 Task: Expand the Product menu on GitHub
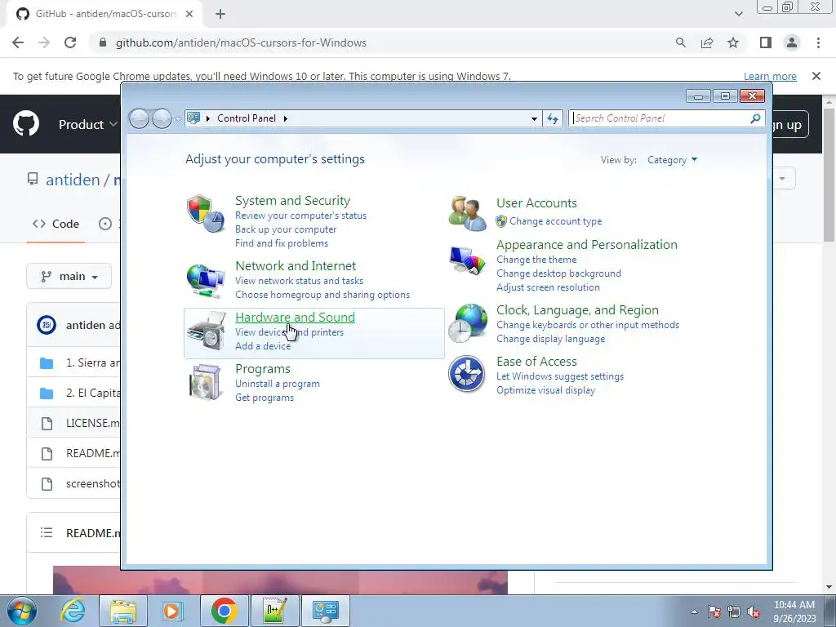point(87,124)
